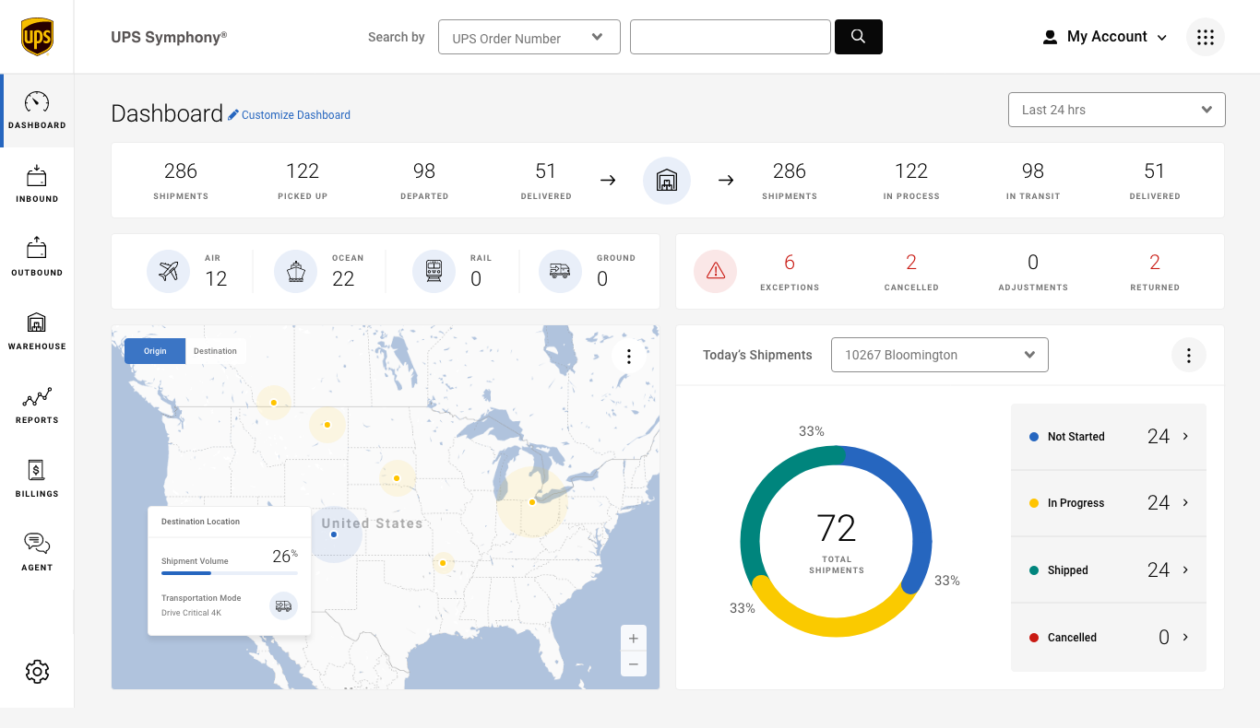Open the Outbound menu item

(37, 257)
